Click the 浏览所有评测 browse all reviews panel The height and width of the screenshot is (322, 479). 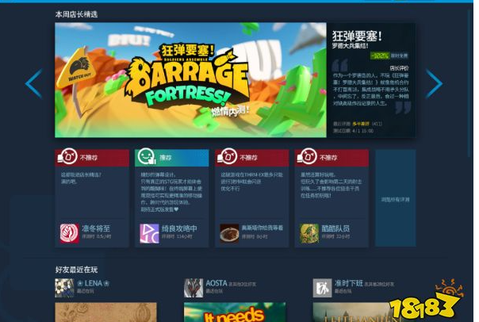(395, 198)
